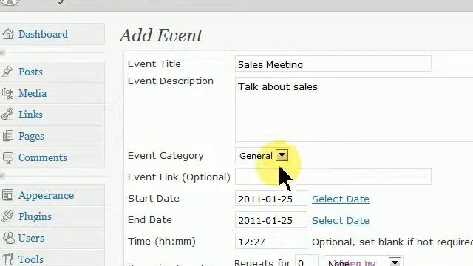Open the Links menu item

coord(30,115)
